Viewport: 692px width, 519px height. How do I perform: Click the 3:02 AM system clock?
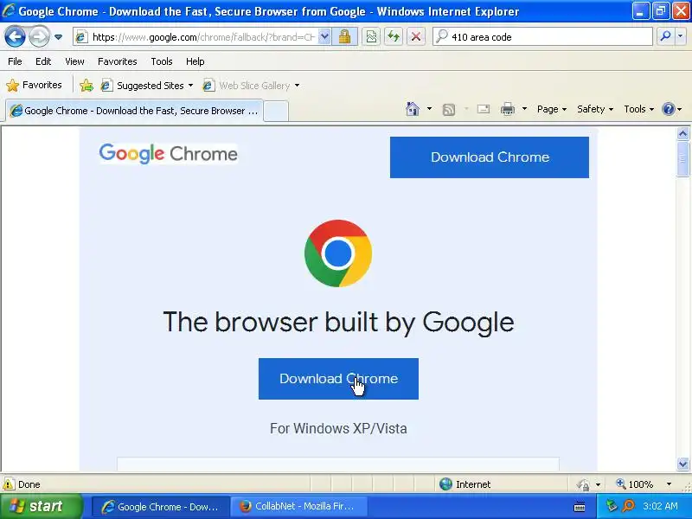pos(660,506)
